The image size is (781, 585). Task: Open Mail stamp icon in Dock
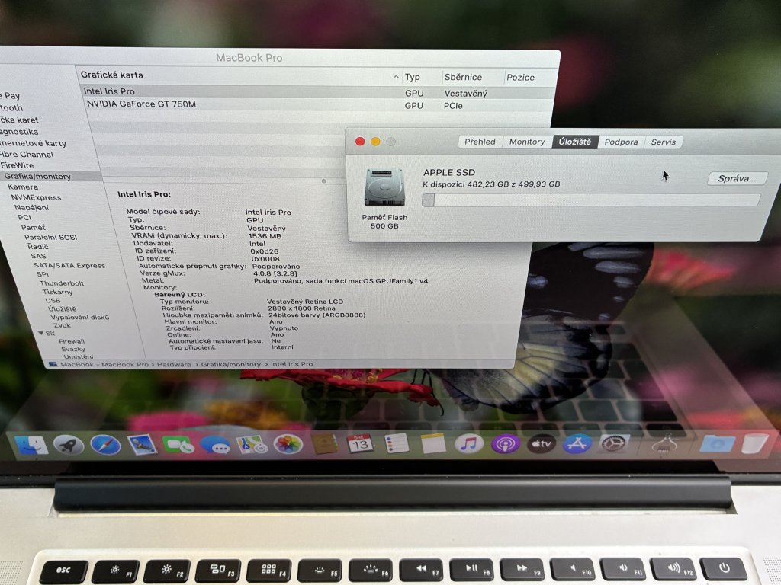pyautogui.click(x=143, y=445)
